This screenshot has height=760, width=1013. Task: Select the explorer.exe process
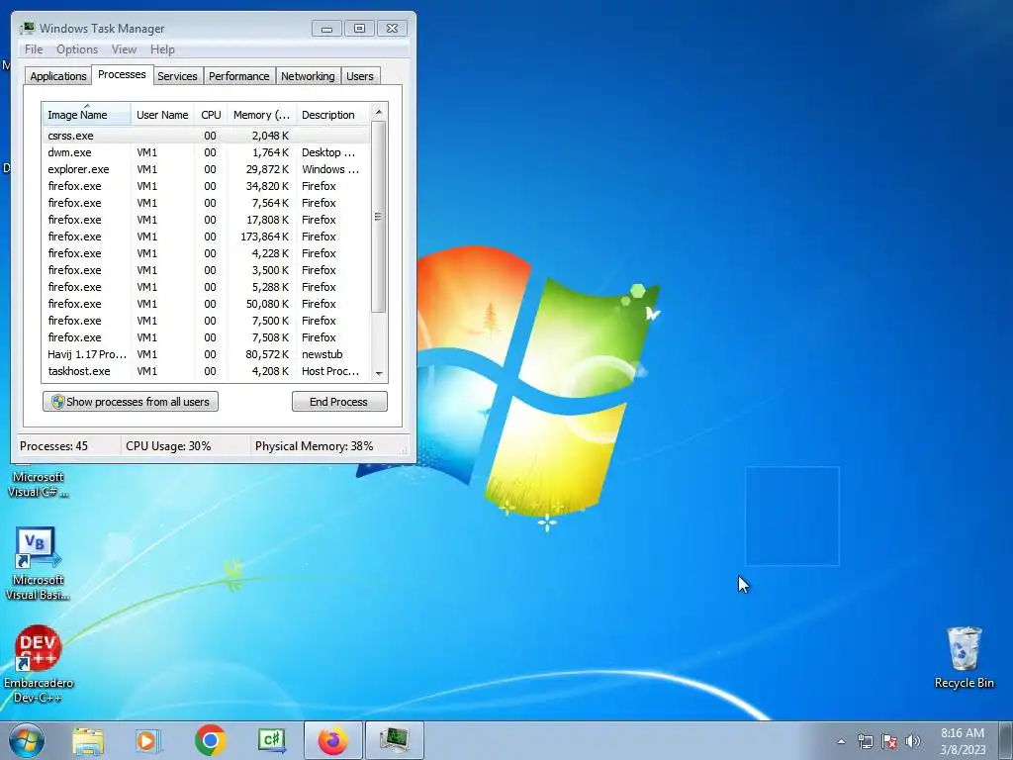click(x=206, y=169)
